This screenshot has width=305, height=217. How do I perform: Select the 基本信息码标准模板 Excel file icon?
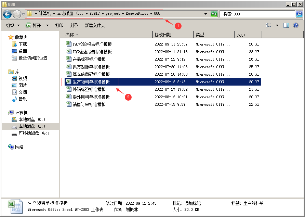click(x=68, y=74)
